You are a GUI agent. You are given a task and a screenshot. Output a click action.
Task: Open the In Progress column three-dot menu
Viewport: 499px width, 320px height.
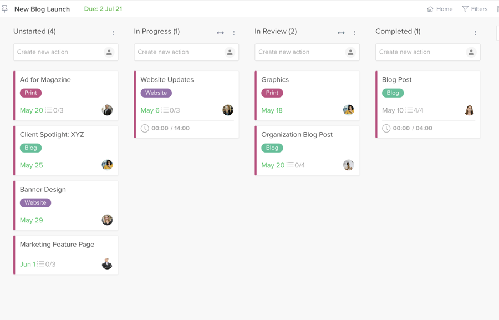[234, 33]
